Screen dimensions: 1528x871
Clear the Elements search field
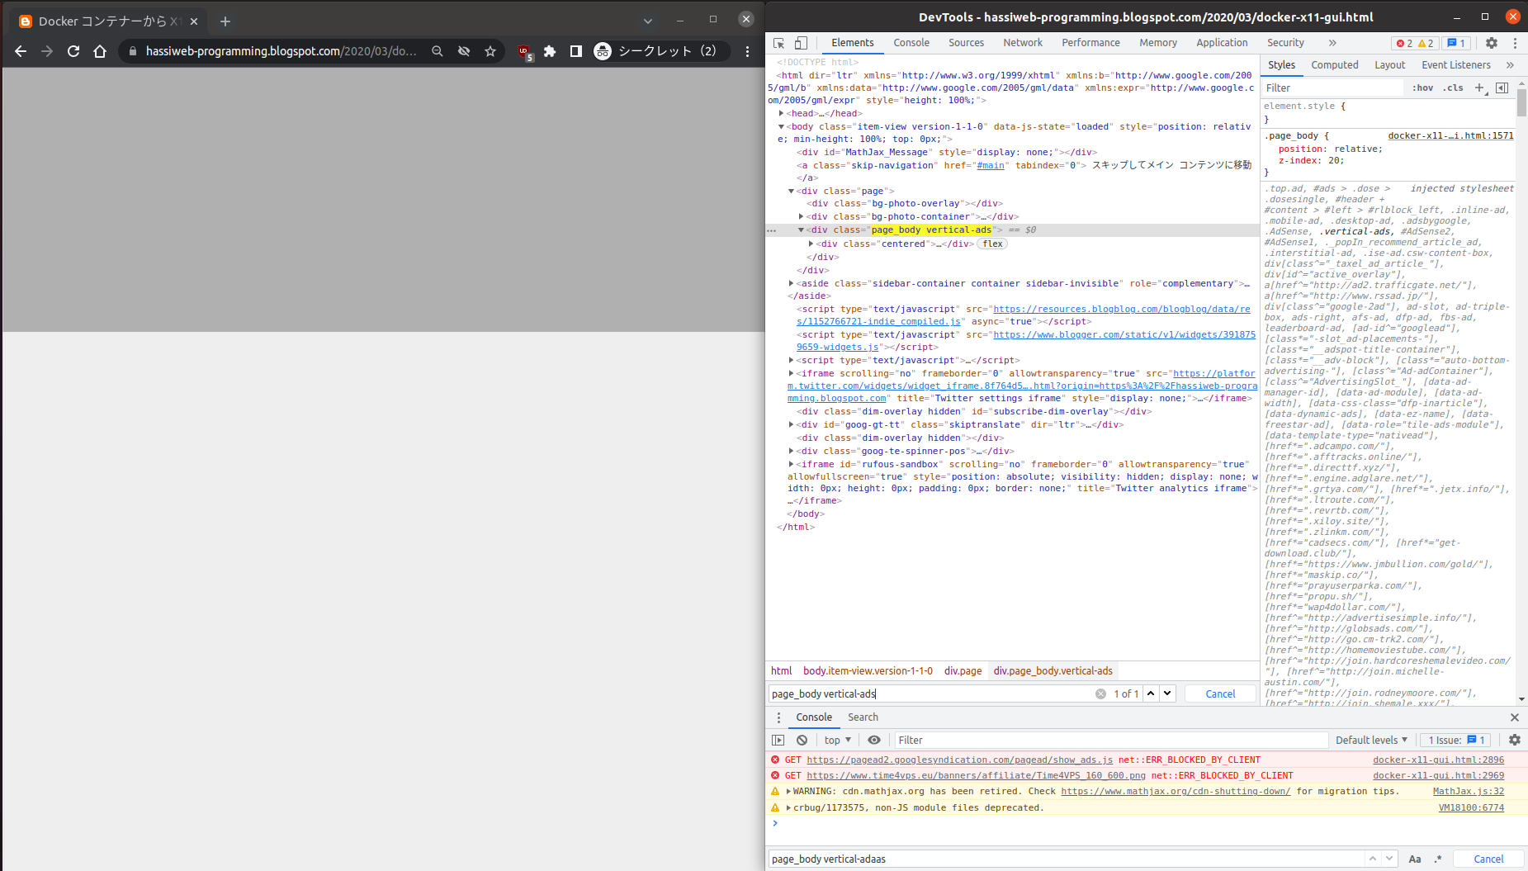(x=1100, y=694)
